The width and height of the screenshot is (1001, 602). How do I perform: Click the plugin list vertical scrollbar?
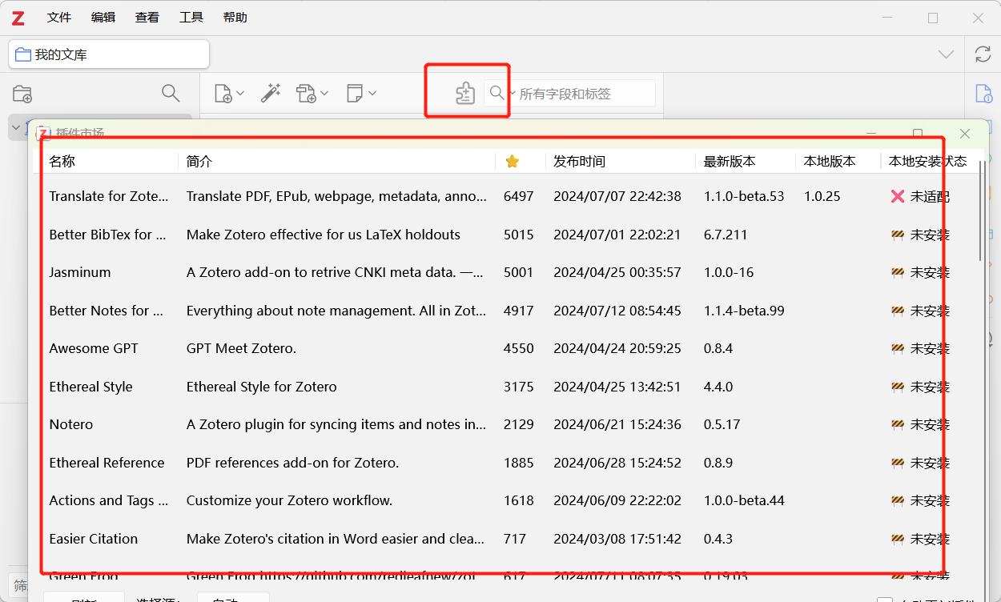point(982,212)
